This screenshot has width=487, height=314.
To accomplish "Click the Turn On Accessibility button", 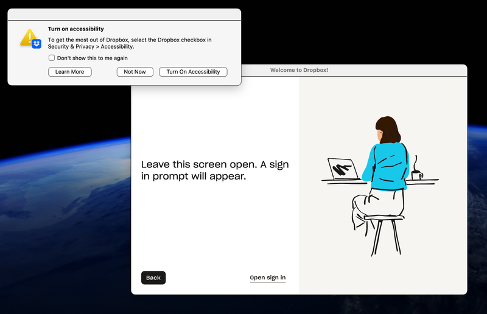I will pyautogui.click(x=193, y=72).
